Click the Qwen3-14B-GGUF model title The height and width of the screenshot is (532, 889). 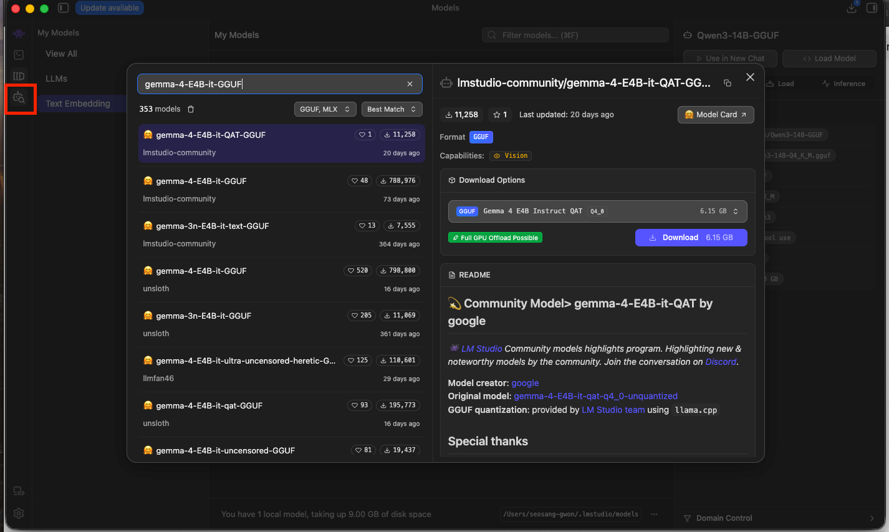pos(738,36)
